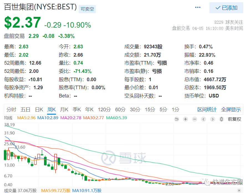
Task: Zoom in the chart with plus icon
Action: tap(186, 119)
